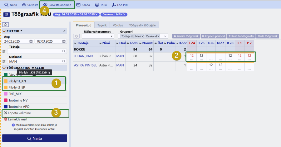Open the MAN link in the JUHAN_RAID row
This screenshot has width=281, height=147.
[x=120, y=56]
